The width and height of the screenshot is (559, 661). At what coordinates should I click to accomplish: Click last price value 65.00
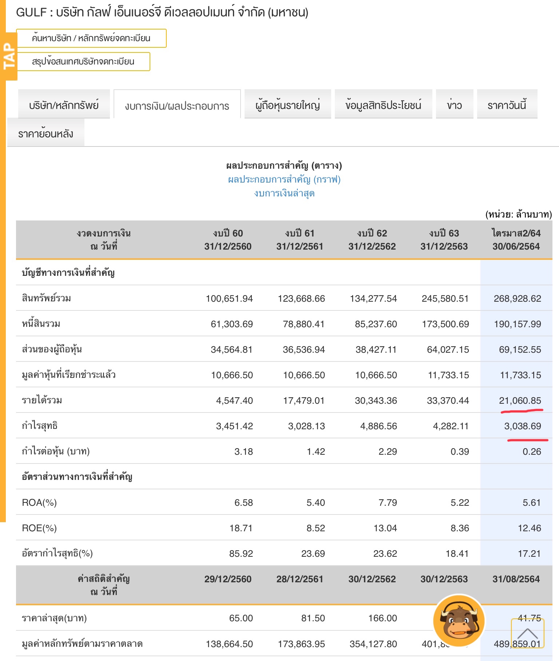point(241,618)
